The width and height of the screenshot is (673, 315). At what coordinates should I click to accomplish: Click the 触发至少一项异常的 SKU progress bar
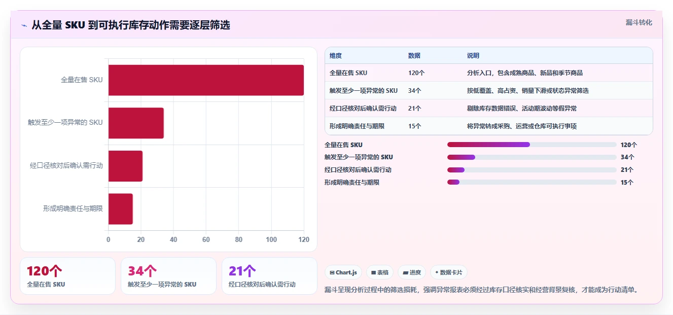(532, 157)
